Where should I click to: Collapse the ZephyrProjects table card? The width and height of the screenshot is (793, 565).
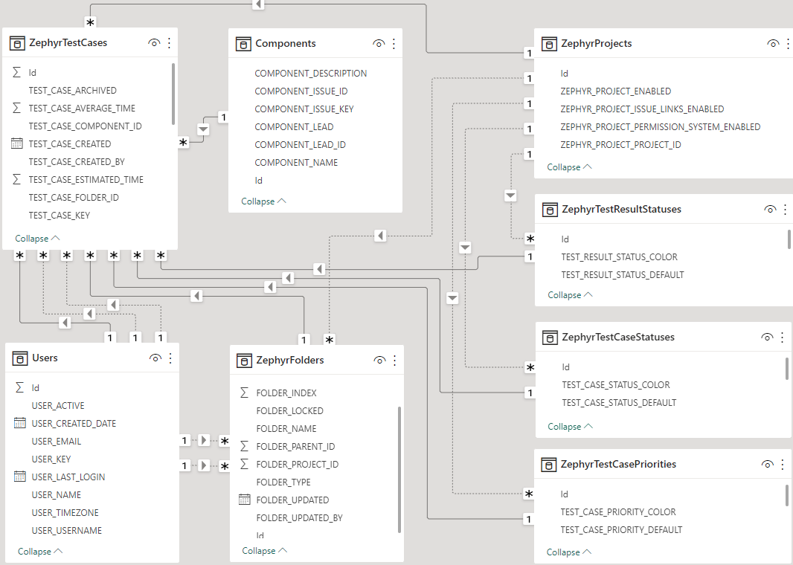(569, 167)
